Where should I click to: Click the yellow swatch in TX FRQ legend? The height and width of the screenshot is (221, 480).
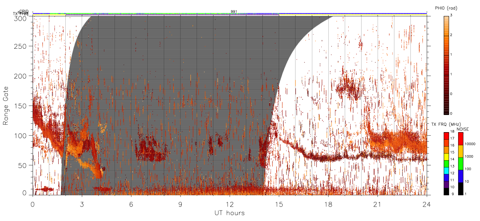446,157
